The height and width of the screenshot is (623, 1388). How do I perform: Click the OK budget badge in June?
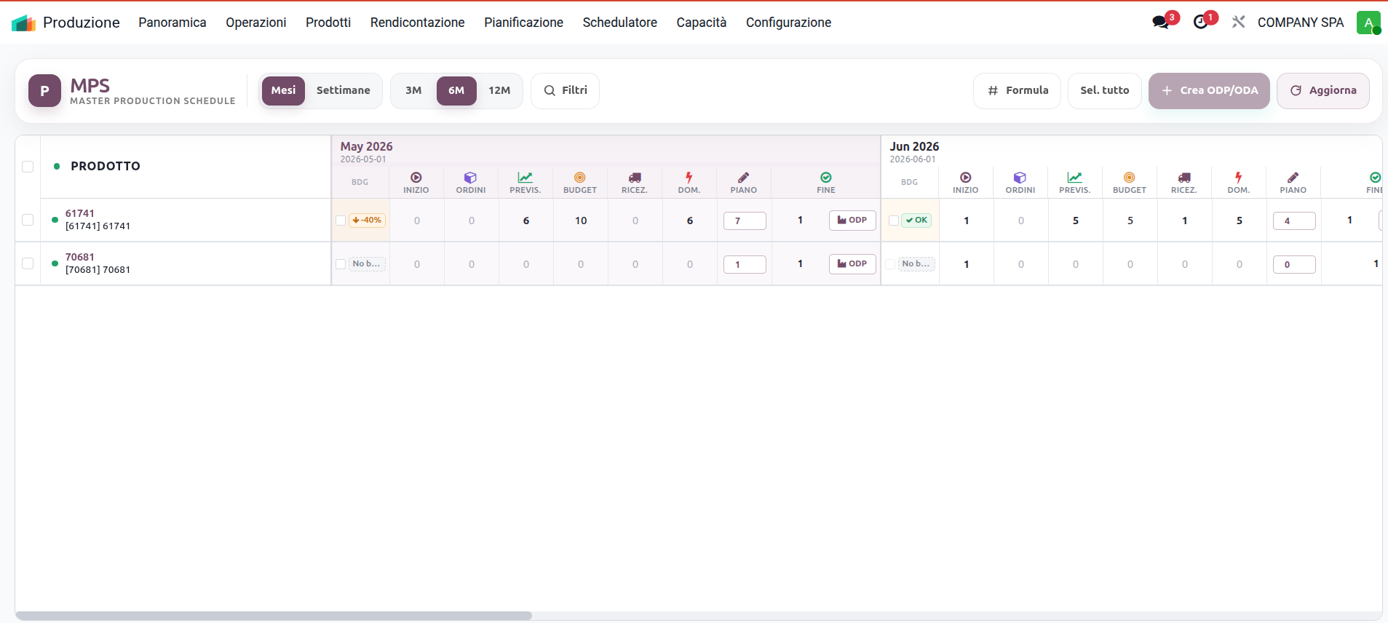tap(916, 221)
